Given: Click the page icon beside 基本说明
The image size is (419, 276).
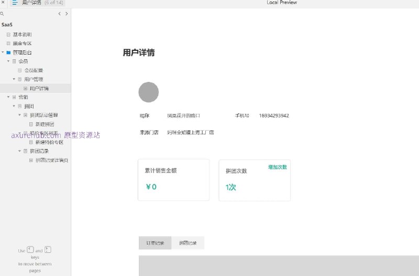Looking at the screenshot, I should pyautogui.click(x=8, y=35).
